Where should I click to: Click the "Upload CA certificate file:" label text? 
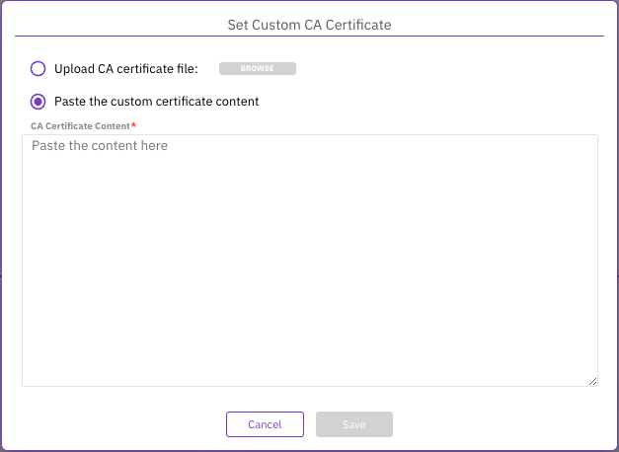pos(126,69)
